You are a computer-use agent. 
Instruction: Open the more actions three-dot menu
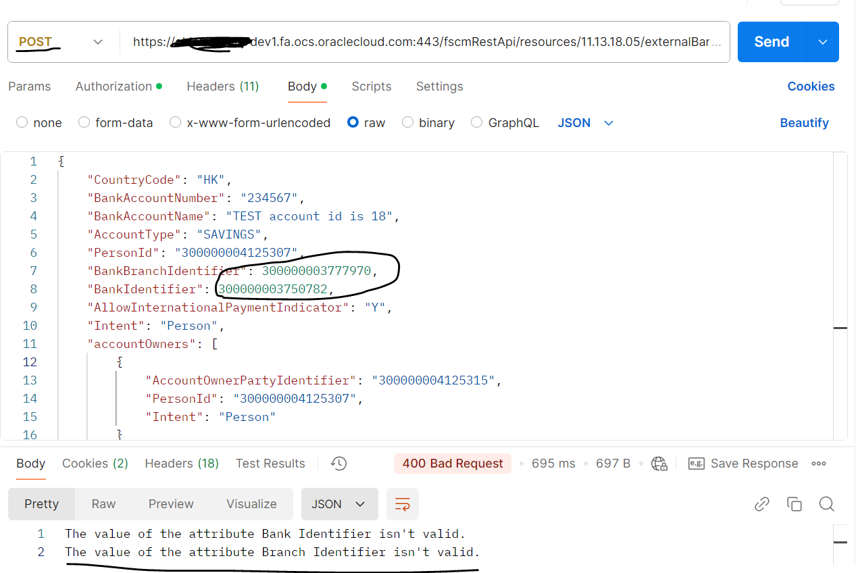tap(819, 464)
